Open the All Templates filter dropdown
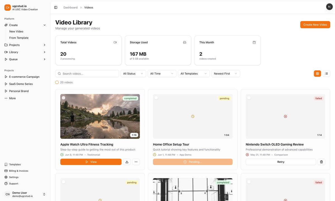 pyautogui.click(x=194, y=74)
